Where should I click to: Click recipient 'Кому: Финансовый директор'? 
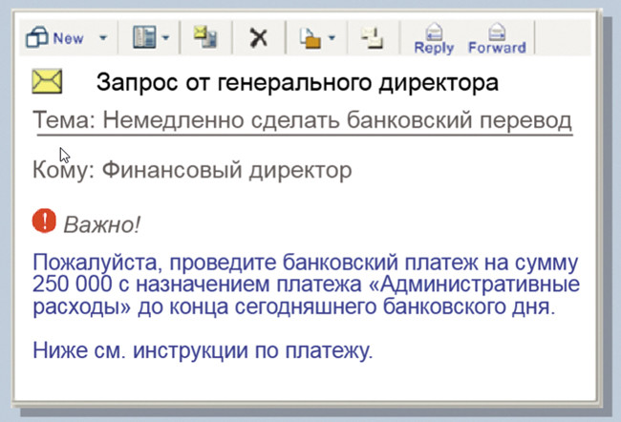click(192, 171)
